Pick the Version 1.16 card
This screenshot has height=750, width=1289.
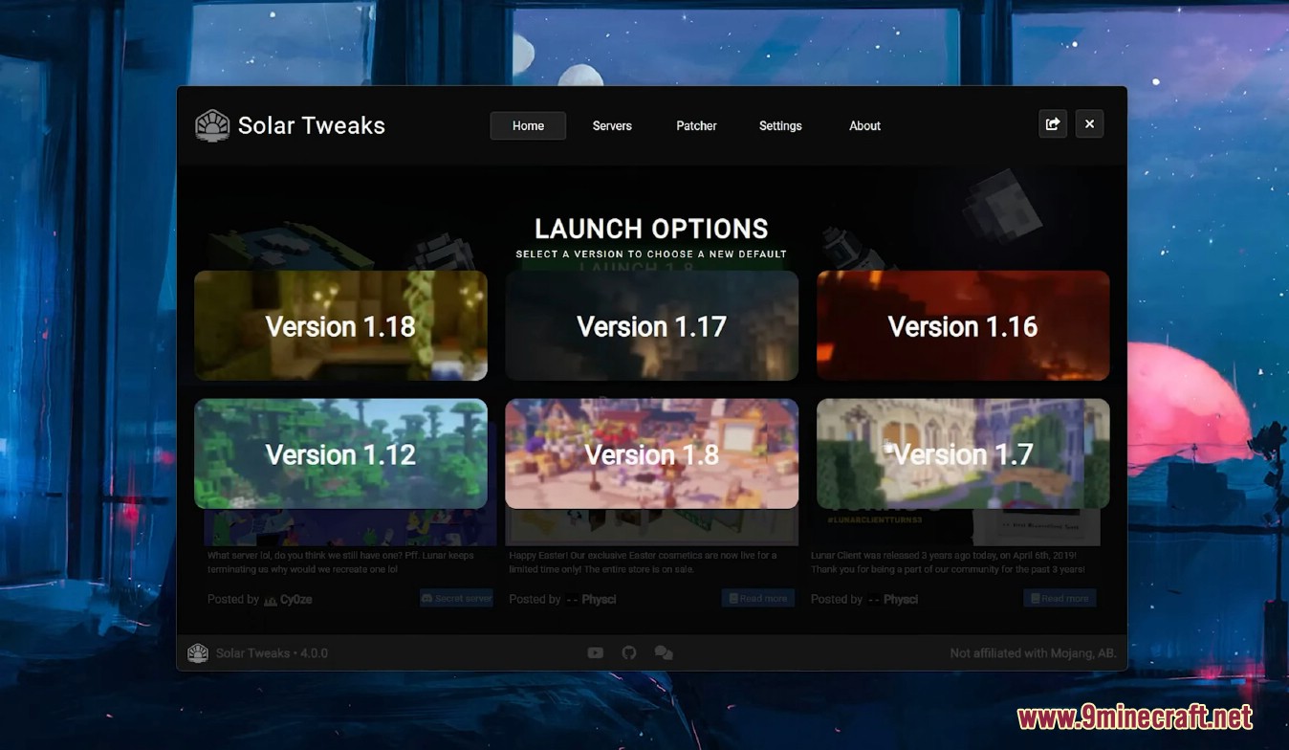pos(963,325)
